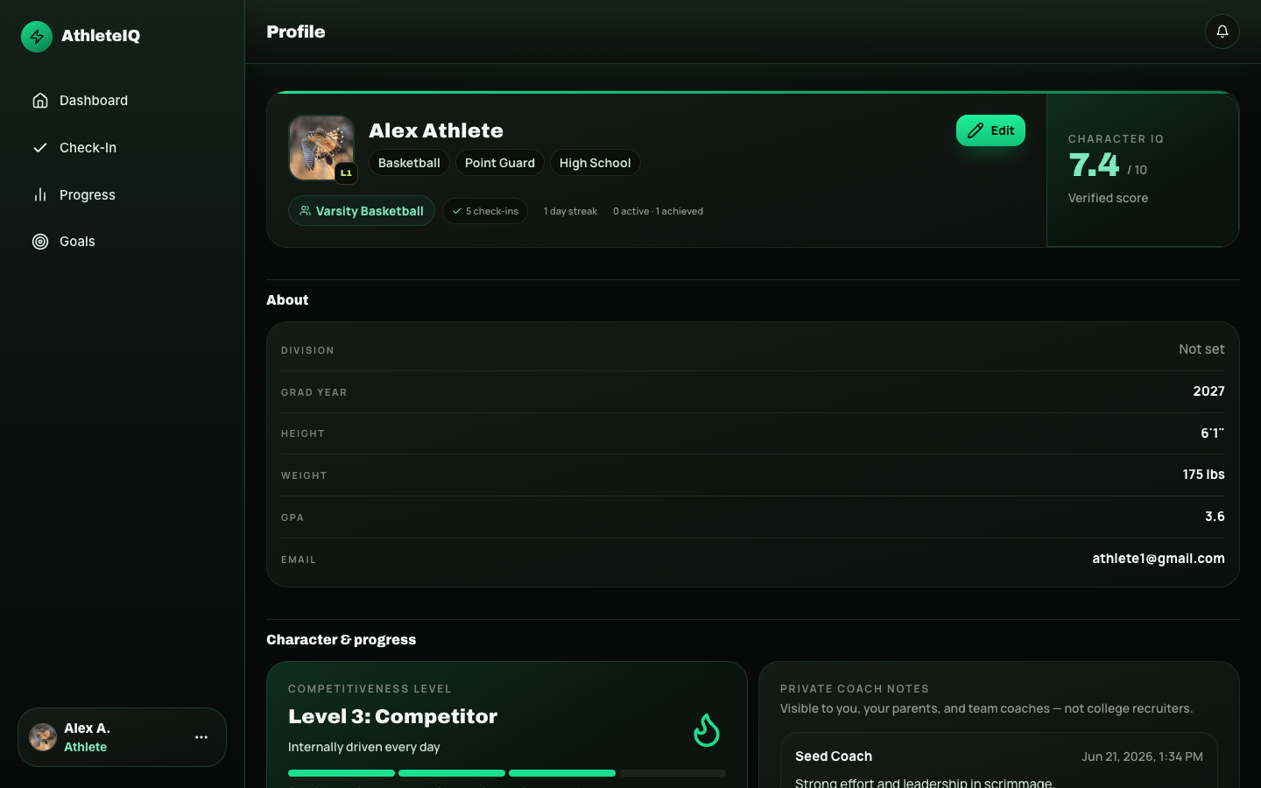
Task: Click the competitiveness level progress bar
Action: [x=507, y=773]
